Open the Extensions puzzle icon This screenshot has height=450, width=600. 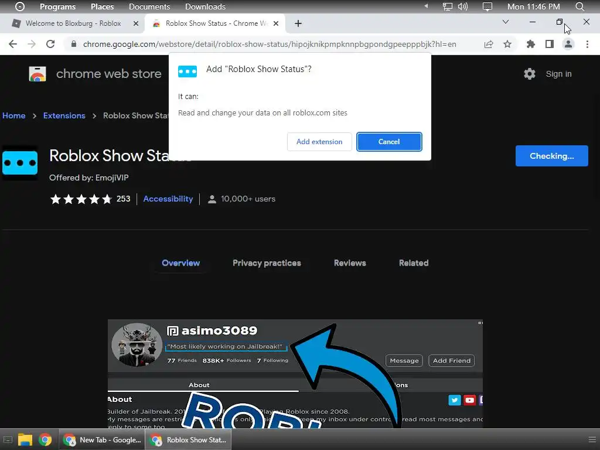(x=531, y=44)
